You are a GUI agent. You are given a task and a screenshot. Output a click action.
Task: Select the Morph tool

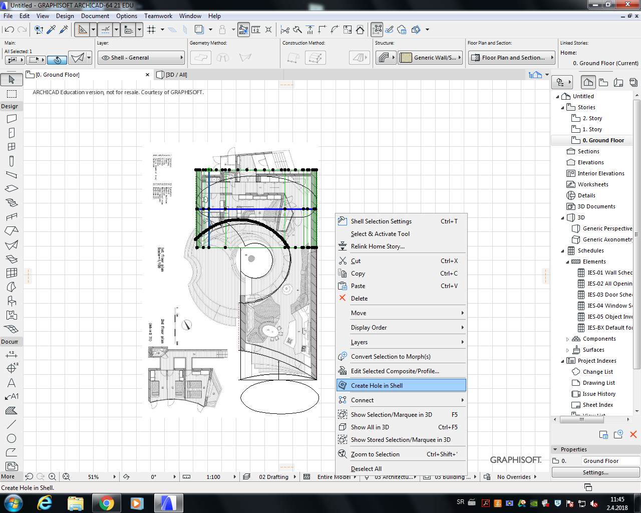(x=12, y=287)
